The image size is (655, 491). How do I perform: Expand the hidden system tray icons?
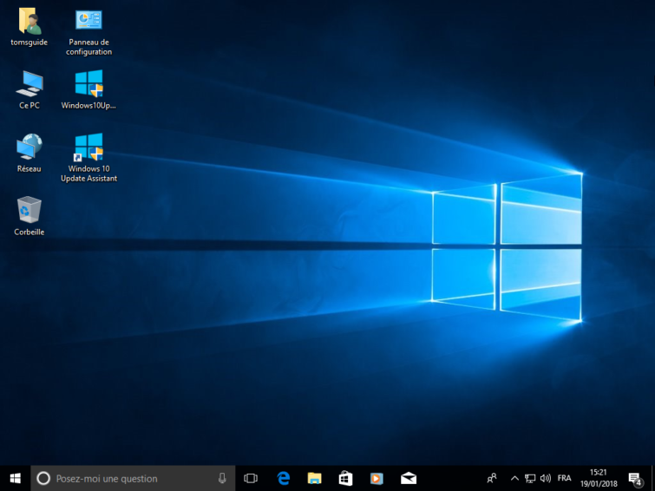click(x=514, y=478)
